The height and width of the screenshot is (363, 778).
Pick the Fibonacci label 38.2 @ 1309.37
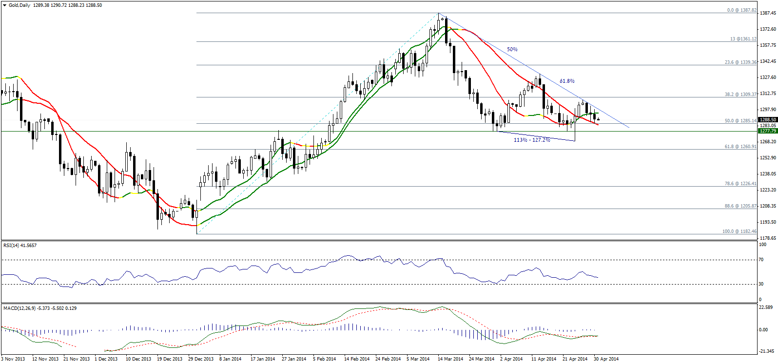tap(740, 95)
